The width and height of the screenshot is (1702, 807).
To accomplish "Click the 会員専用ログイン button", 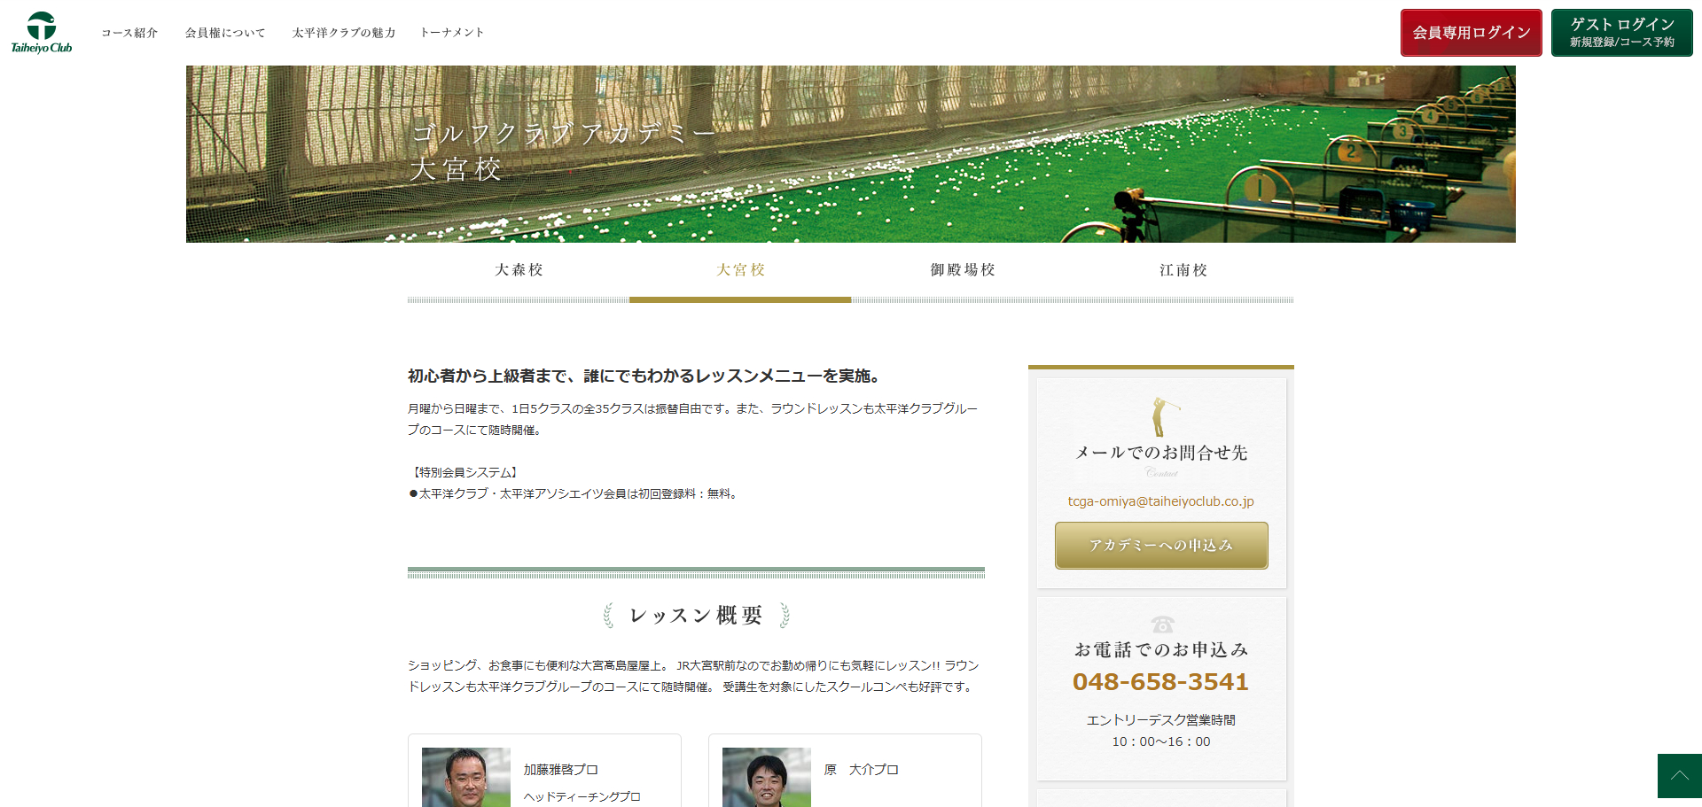I will [x=1472, y=33].
